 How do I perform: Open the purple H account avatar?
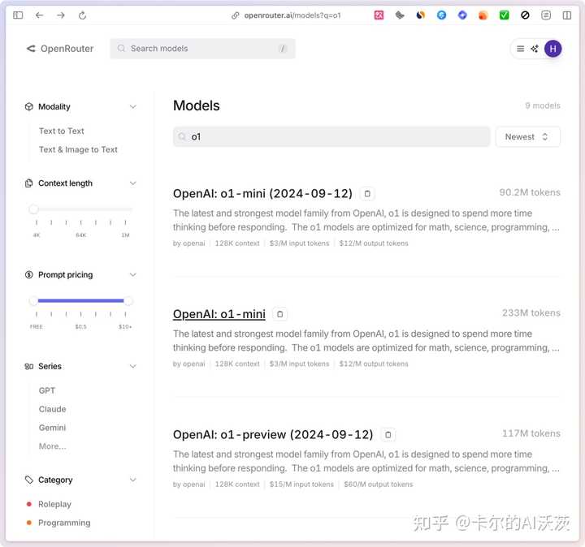[x=553, y=49]
